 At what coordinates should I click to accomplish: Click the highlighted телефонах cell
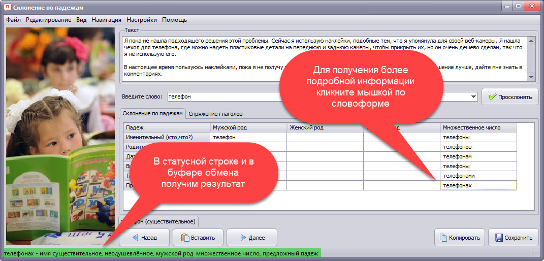click(x=478, y=186)
